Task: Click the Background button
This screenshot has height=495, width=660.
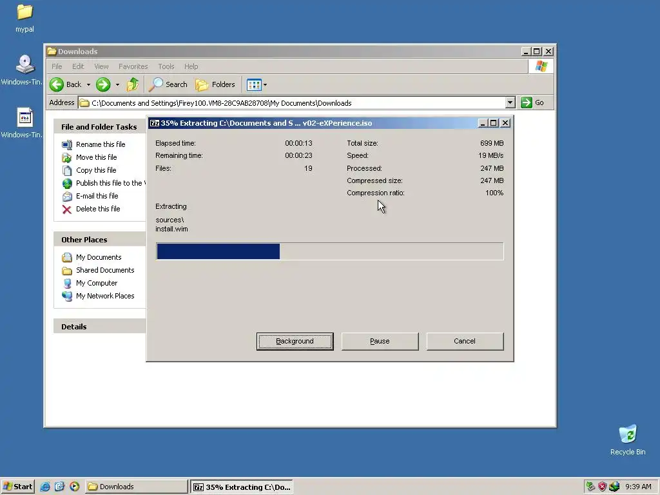Action: (x=295, y=342)
